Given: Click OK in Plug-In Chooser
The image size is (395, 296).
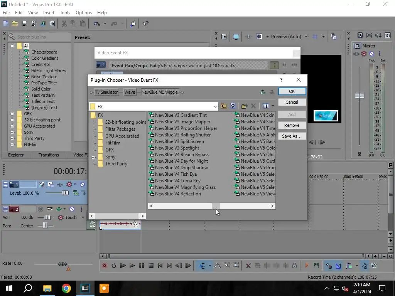Looking at the screenshot, I should coord(292,91).
